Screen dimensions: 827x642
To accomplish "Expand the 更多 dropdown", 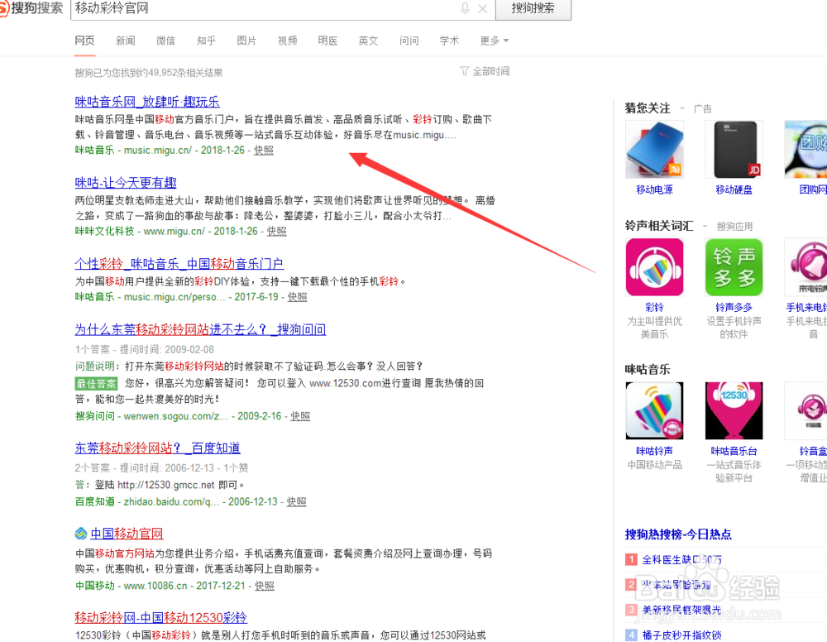I will coord(495,41).
